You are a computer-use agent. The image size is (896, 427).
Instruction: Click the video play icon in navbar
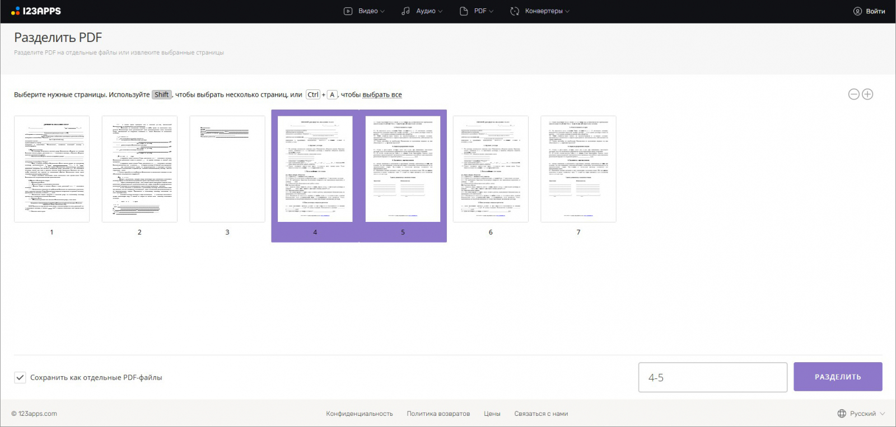click(348, 11)
